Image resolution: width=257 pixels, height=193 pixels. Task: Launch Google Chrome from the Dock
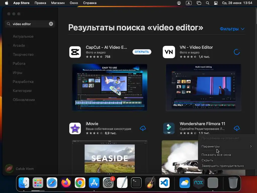click(80, 183)
